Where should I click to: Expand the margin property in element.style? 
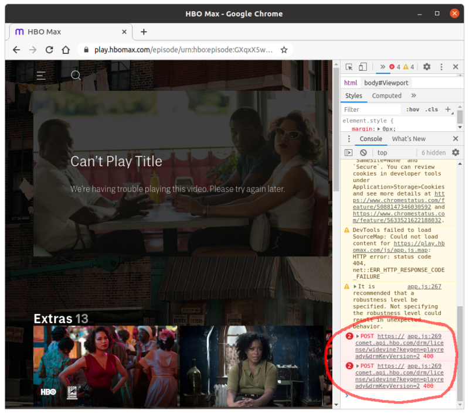379,129
